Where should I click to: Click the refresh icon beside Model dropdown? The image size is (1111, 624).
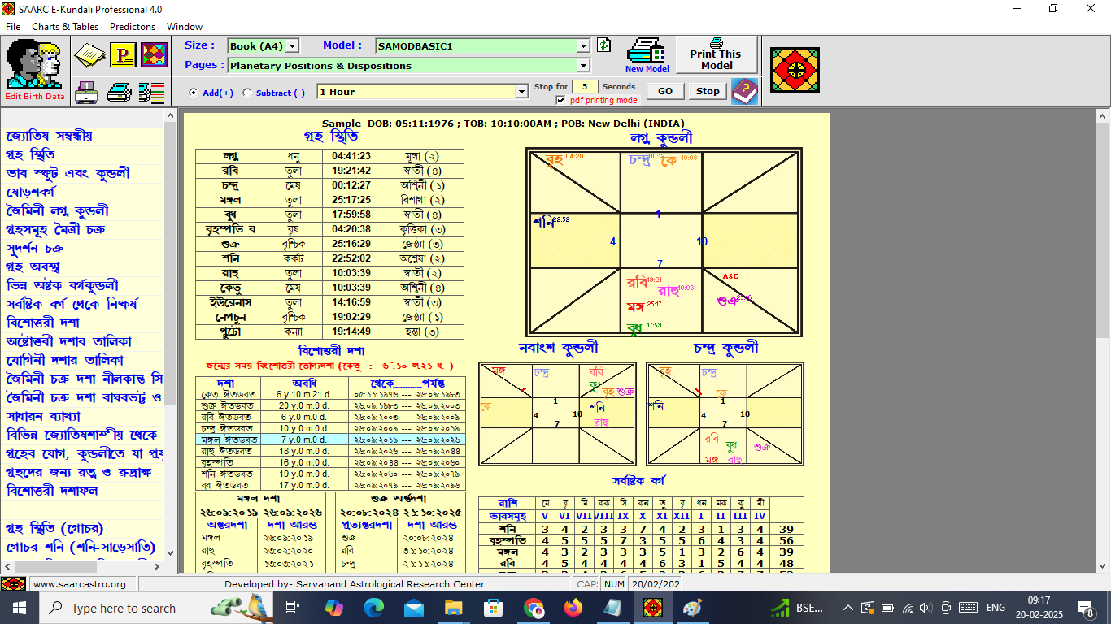[x=603, y=45]
